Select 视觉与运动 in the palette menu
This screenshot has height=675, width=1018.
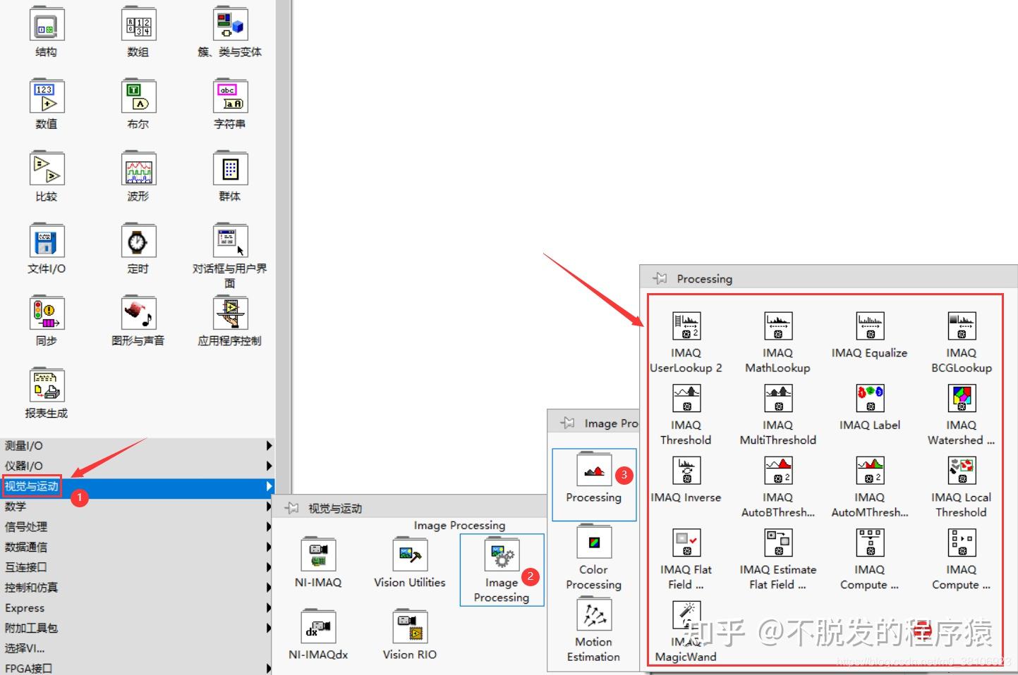tap(32, 486)
